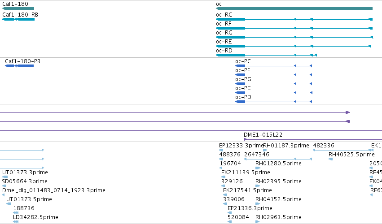Select the 488376 feature label
Image resolution: width=382 pixels, height=224 pixels.
(x=230, y=155)
